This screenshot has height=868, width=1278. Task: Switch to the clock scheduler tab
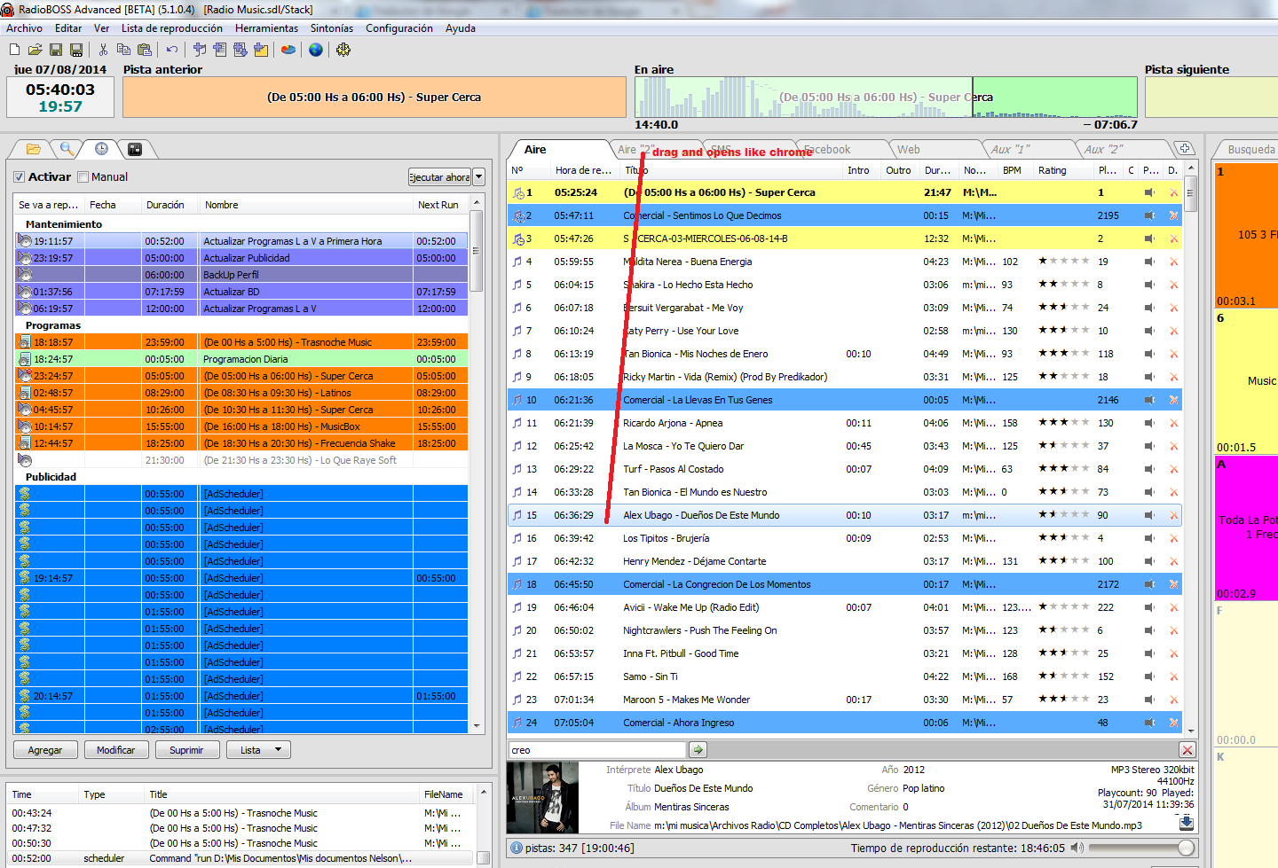(101, 149)
